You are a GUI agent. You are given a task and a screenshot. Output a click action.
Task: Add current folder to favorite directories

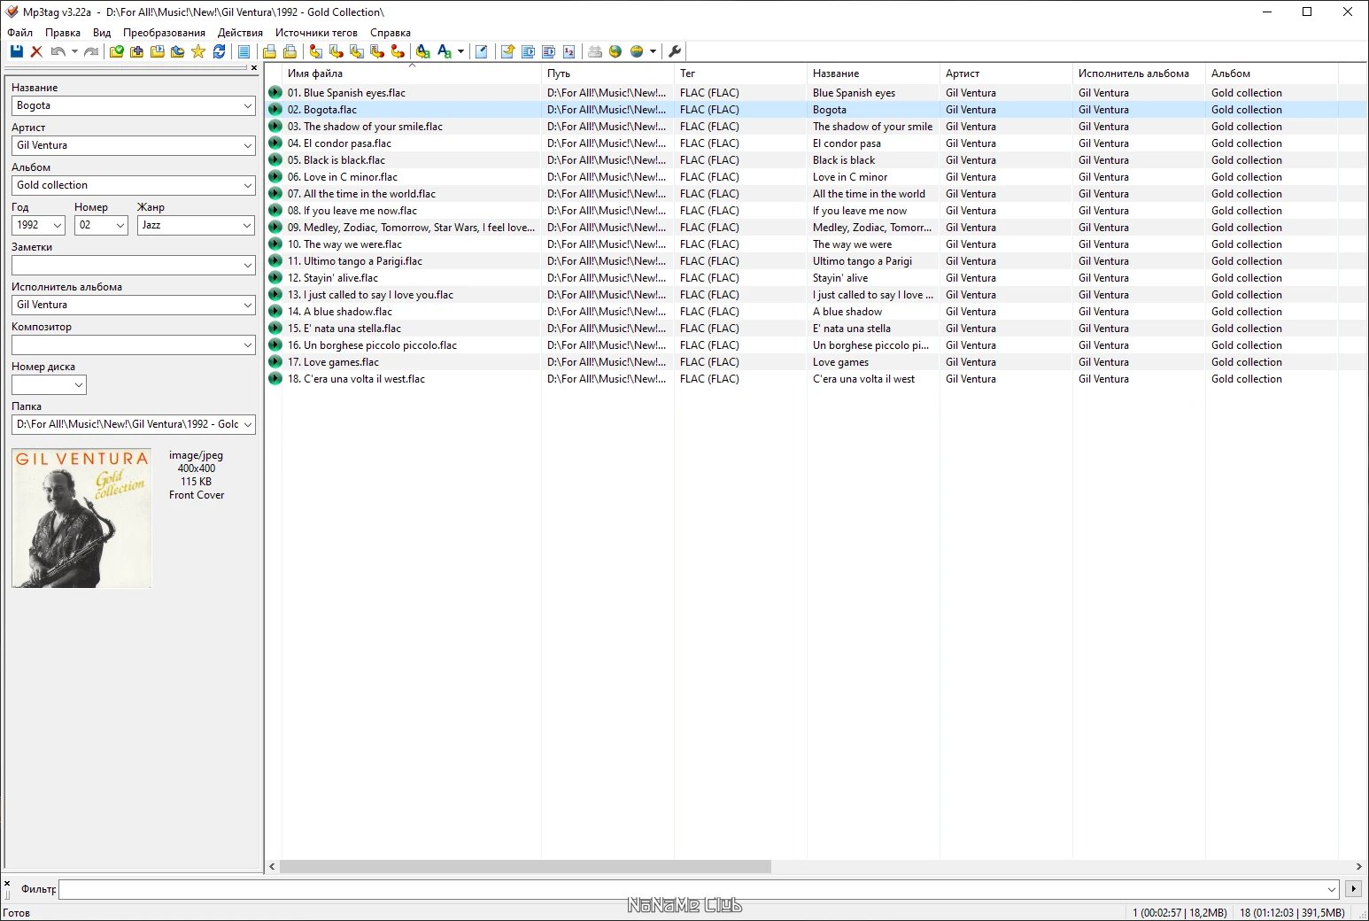(x=200, y=50)
